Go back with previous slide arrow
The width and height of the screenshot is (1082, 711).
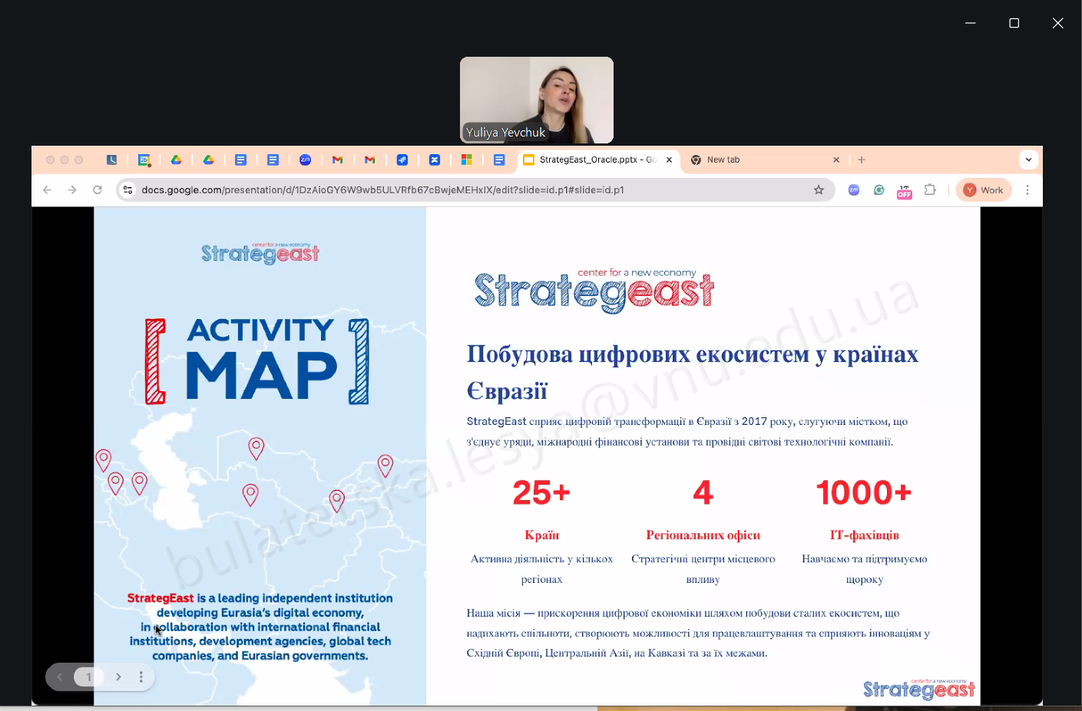(x=60, y=676)
